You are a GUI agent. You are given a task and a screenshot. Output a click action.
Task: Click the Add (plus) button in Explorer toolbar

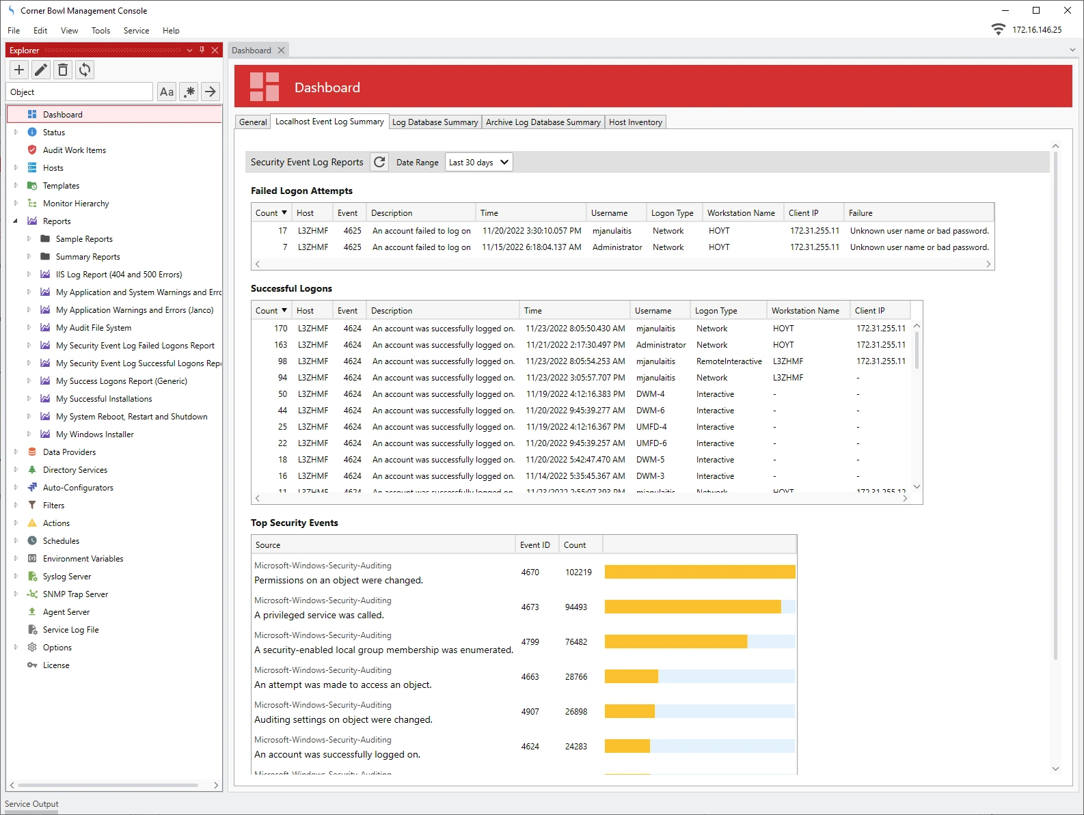click(x=19, y=70)
